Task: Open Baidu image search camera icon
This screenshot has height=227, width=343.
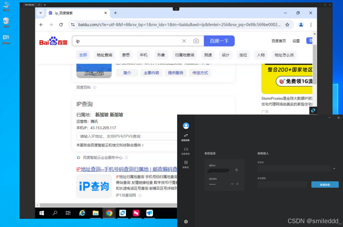Action: point(196,41)
